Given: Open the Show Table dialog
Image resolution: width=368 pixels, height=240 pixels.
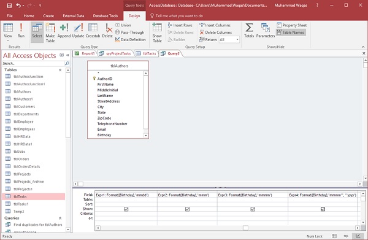Looking at the screenshot, I should [x=157, y=33].
